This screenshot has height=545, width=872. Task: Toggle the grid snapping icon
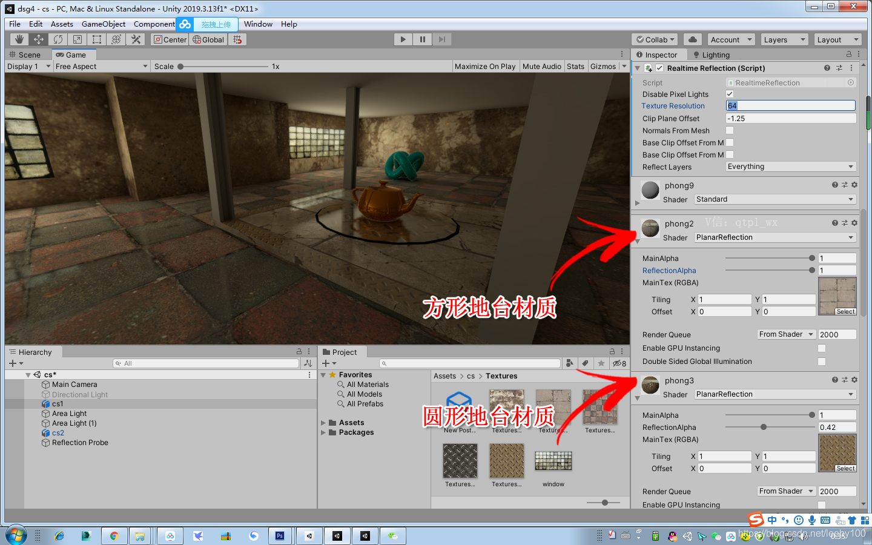pos(237,39)
